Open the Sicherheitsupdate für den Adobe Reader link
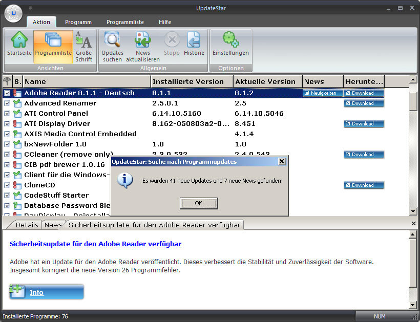420x322 pixels. tap(95, 244)
